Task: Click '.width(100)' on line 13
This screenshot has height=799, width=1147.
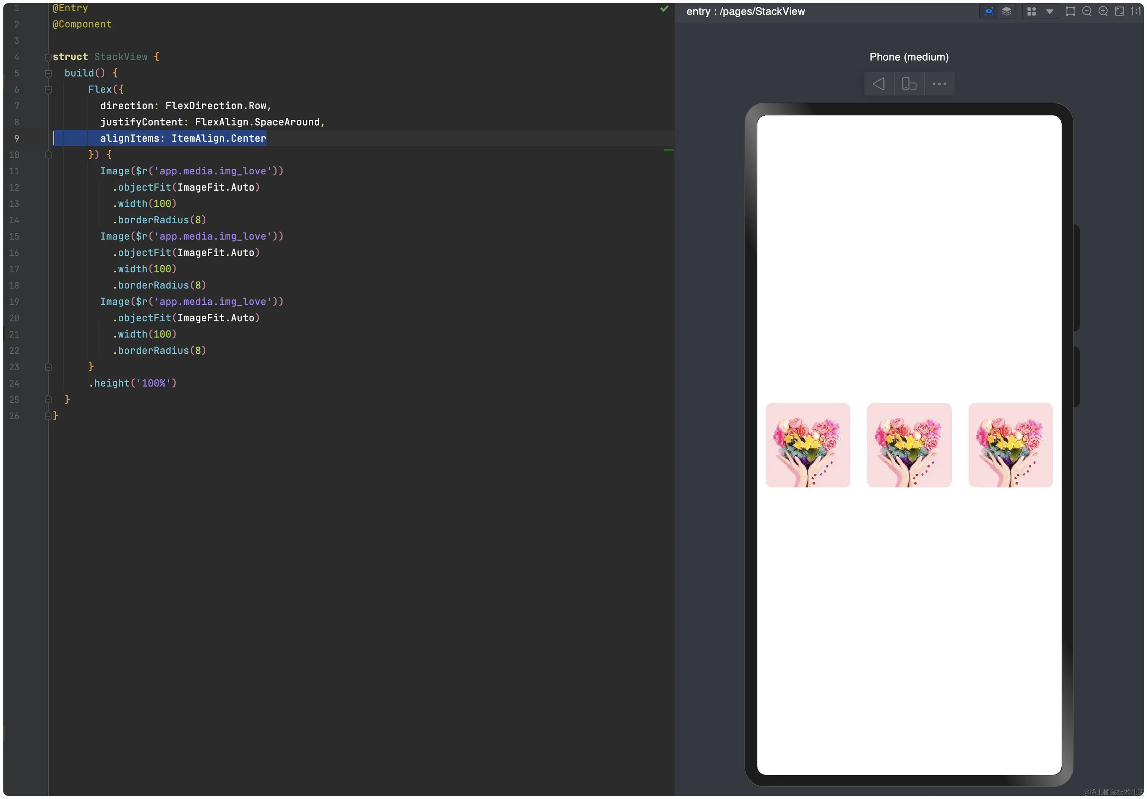Action: pyautogui.click(x=145, y=204)
